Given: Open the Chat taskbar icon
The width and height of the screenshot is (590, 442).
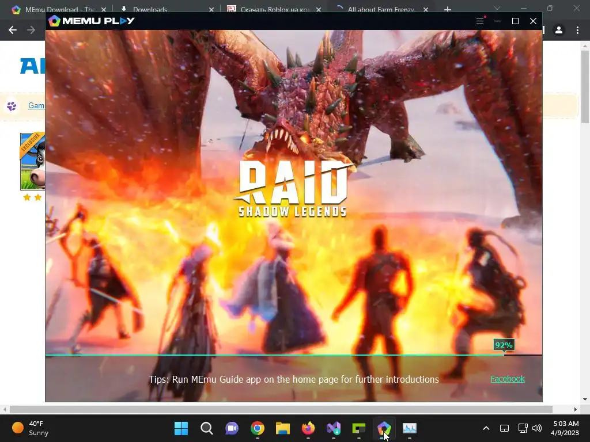Looking at the screenshot, I should (232, 428).
